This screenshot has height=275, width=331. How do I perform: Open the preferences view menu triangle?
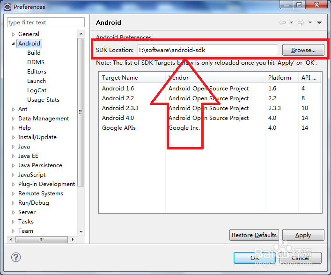pos(319,22)
